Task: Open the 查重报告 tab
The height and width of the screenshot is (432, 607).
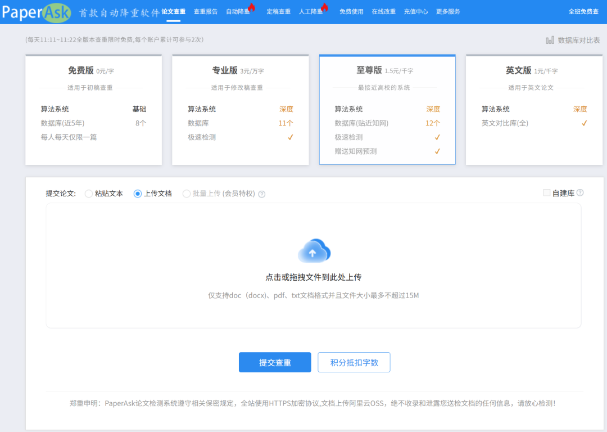Action: coord(206,11)
